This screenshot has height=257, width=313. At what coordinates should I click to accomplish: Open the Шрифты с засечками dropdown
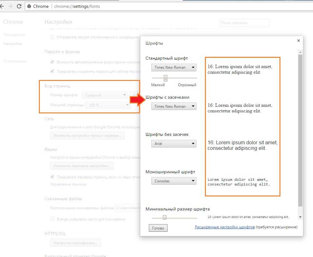coord(174,106)
